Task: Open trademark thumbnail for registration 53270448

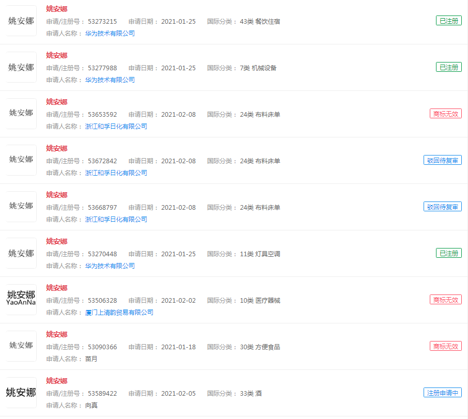Action: [21, 253]
